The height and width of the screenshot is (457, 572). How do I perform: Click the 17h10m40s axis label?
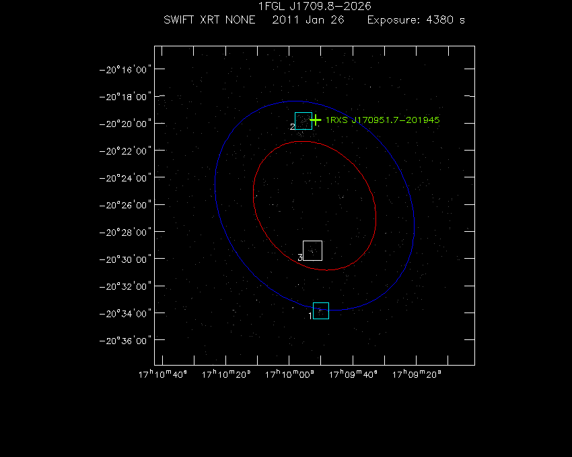(x=163, y=374)
